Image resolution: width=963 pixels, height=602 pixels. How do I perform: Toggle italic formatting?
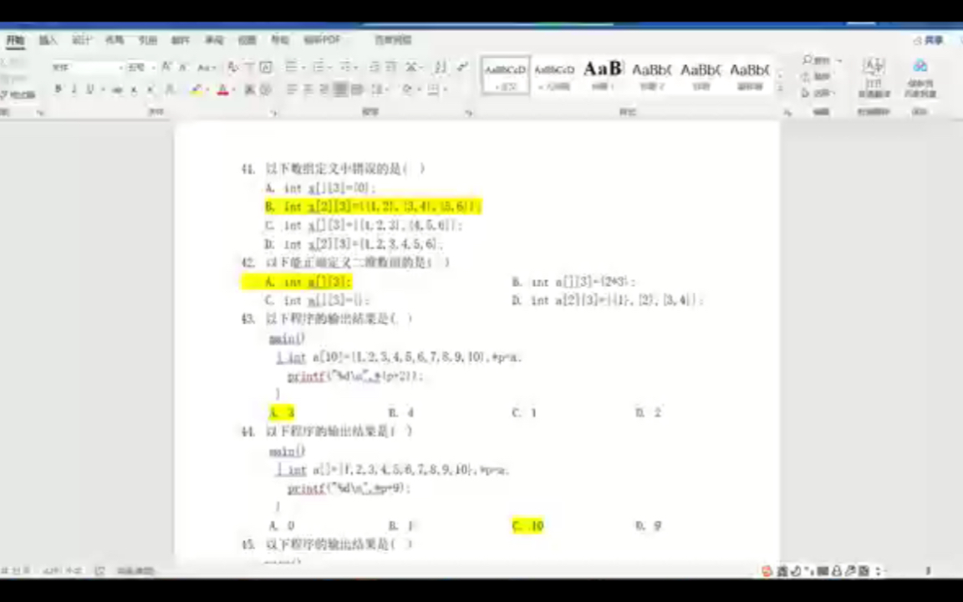point(73,89)
